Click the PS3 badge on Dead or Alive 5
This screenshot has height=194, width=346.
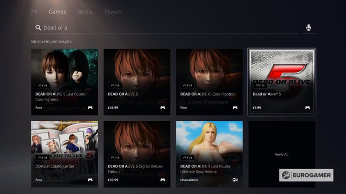click(x=260, y=85)
